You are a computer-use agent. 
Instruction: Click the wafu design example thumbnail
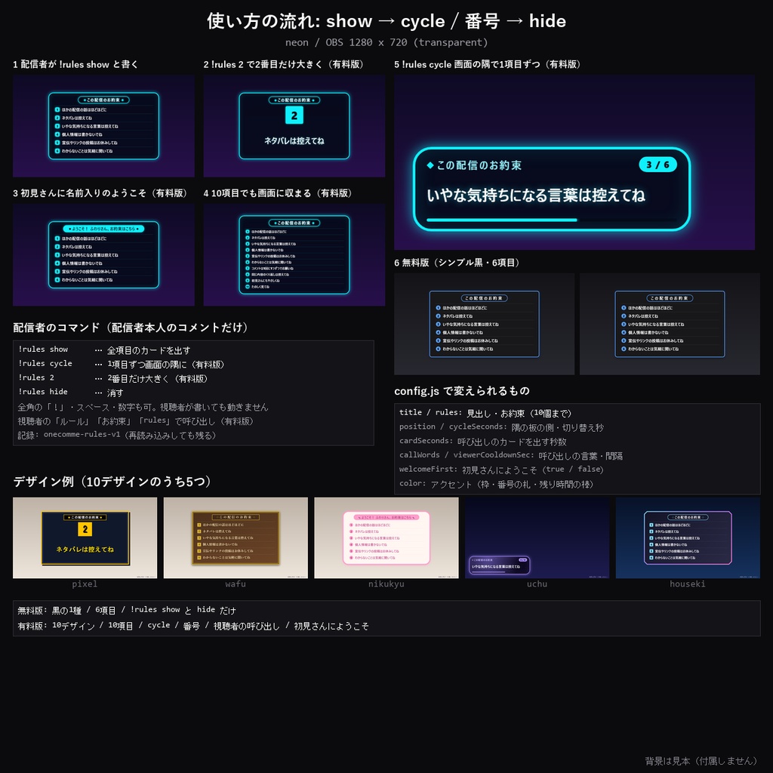pyautogui.click(x=236, y=537)
